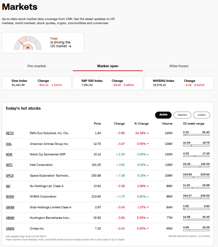218x247 pixels.
Task: Select the Active filter pill
Action: pyautogui.click(x=163, y=115)
